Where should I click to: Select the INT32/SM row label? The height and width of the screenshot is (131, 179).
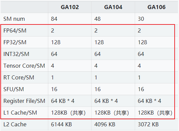click(16, 54)
